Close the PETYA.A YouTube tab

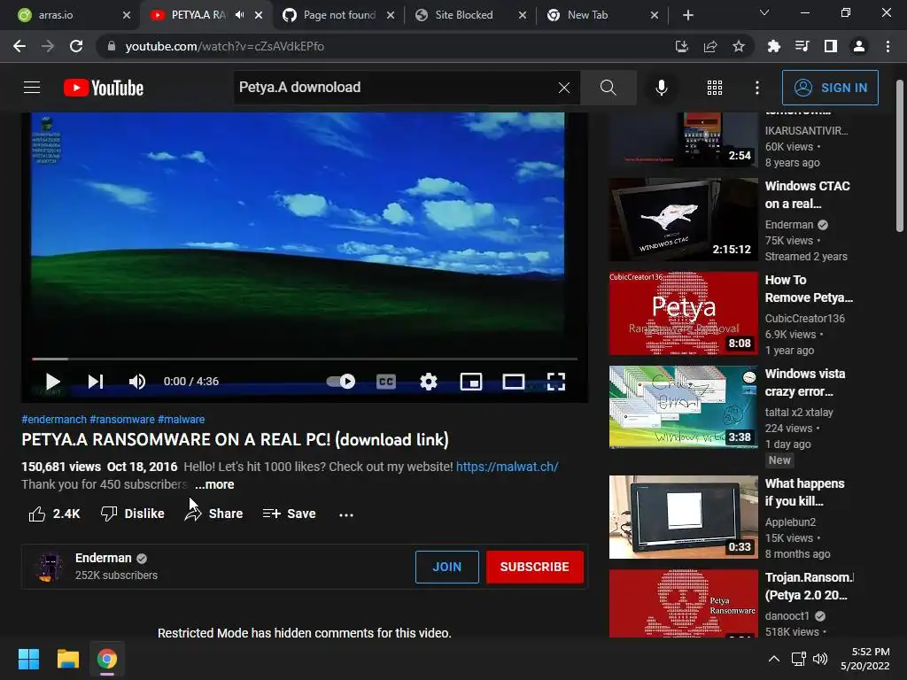click(x=259, y=15)
